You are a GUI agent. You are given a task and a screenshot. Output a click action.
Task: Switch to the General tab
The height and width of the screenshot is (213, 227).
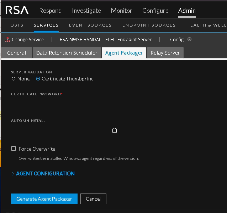[16, 53]
